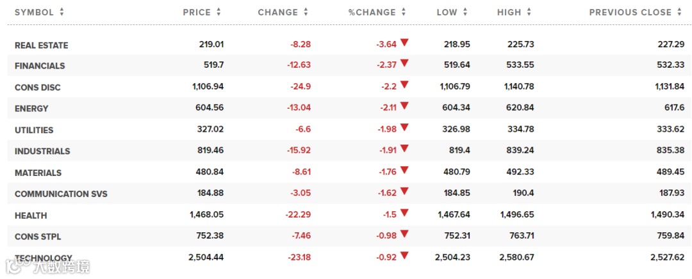Click red down arrow beside Real Estate
Image resolution: width=692 pixels, height=279 pixels.
click(x=404, y=43)
